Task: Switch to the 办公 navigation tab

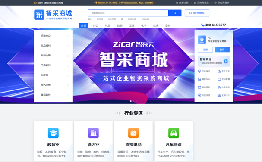Action: pyautogui.click(x=96, y=25)
